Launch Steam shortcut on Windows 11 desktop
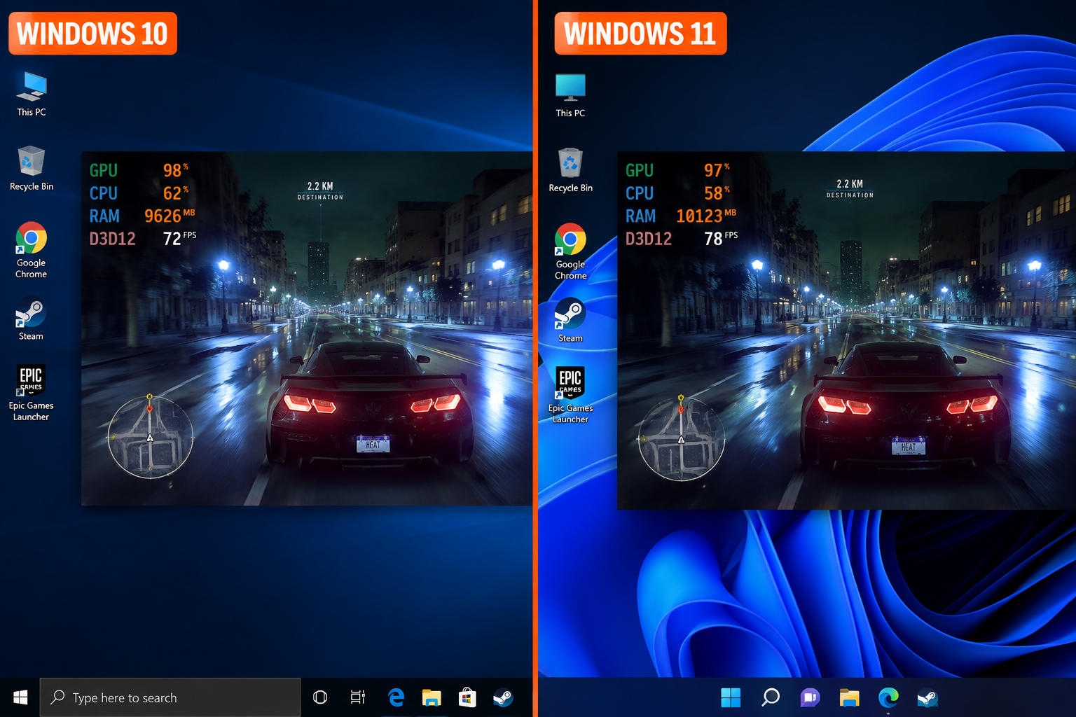 (x=570, y=320)
